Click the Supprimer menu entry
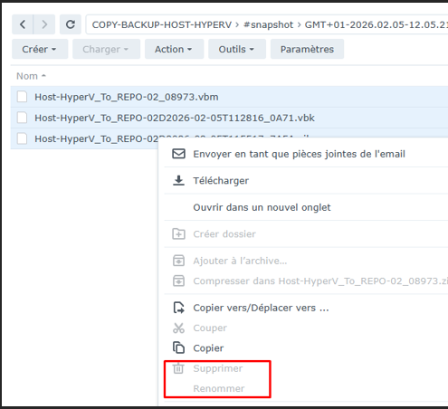Image resolution: width=448 pixels, height=409 pixels. (x=218, y=368)
